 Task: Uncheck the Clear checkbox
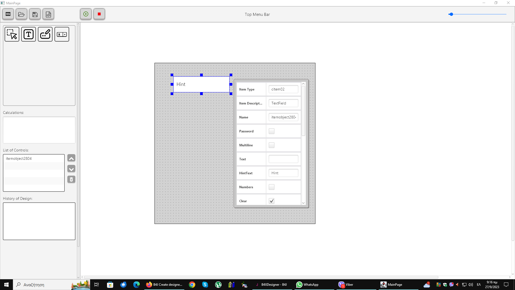click(271, 201)
